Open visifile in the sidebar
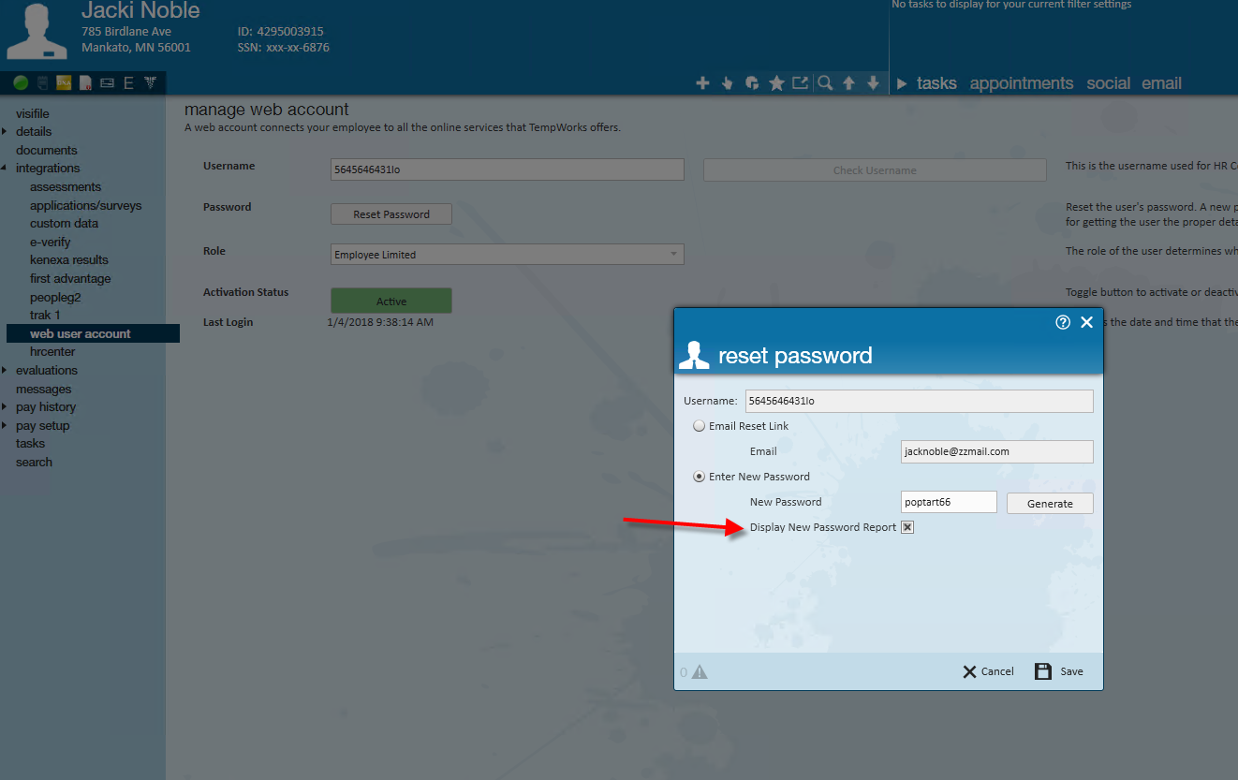The image size is (1238, 780). [33, 113]
